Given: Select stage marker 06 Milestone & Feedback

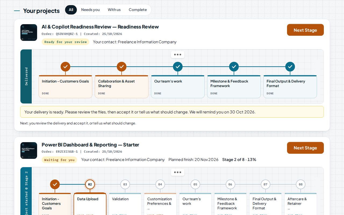Looking at the screenshot, I should (230, 184).
